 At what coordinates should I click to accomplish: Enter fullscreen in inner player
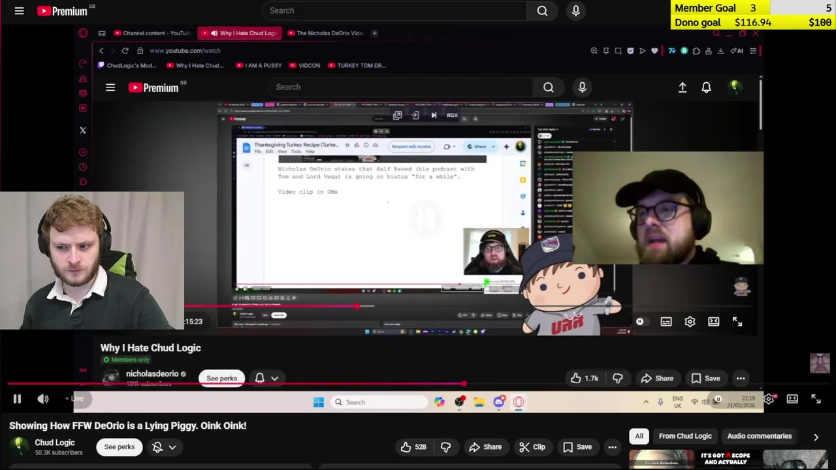pyautogui.click(x=737, y=322)
